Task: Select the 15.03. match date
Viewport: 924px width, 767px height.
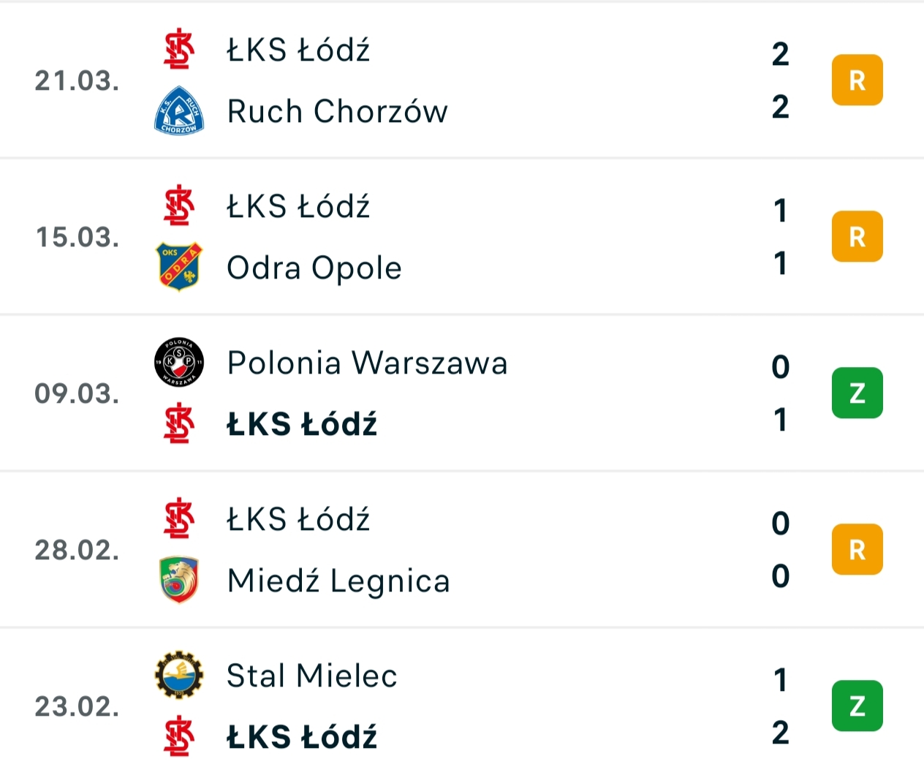Action: 77,237
